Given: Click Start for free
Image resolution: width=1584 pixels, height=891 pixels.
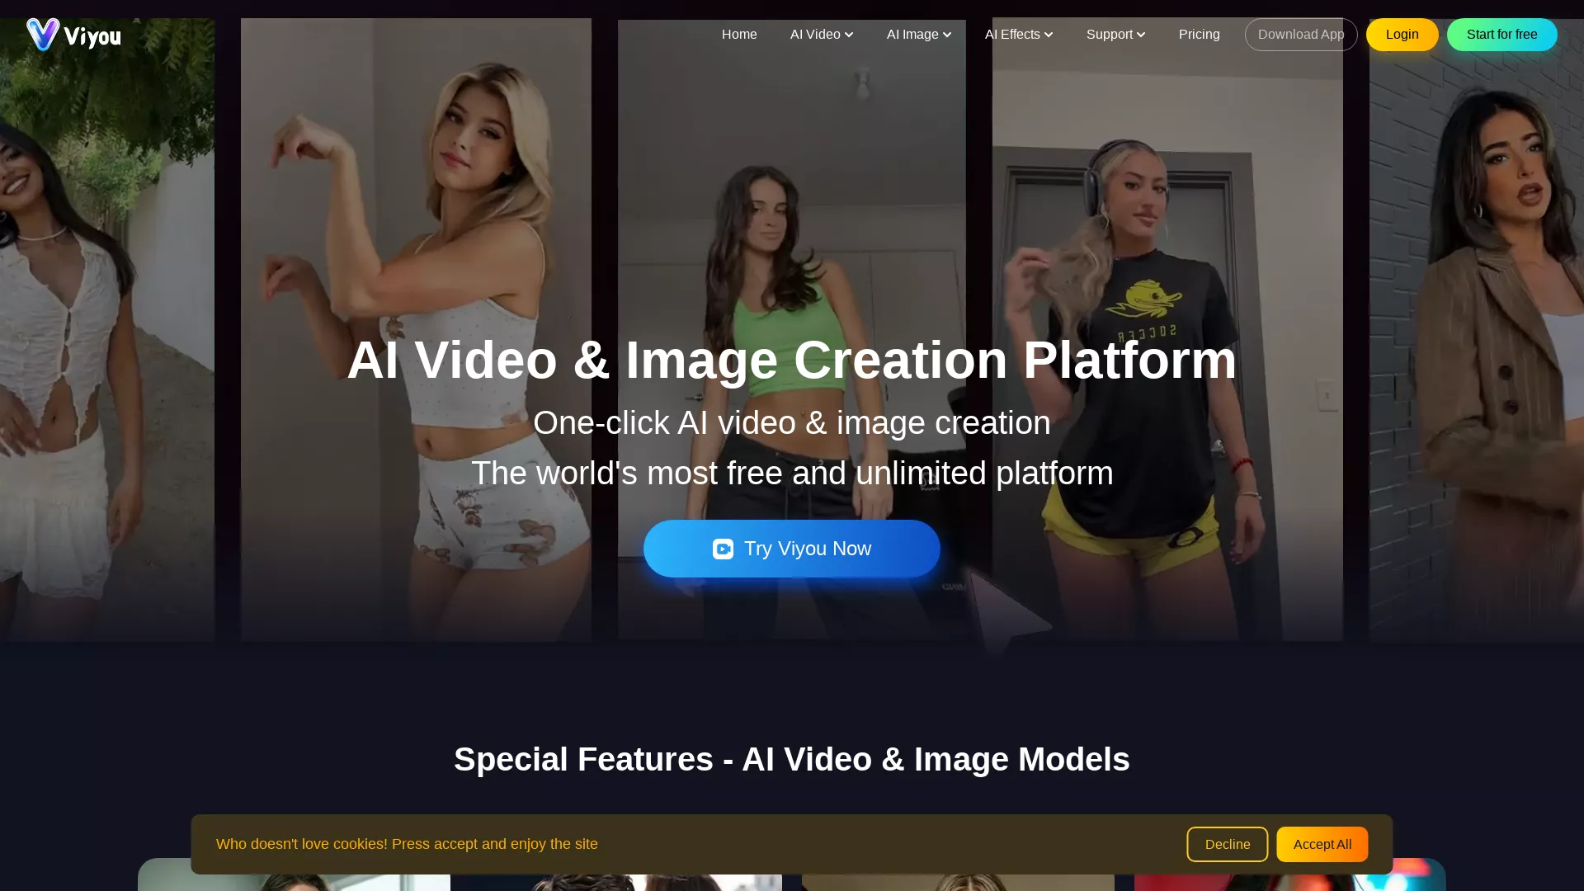Looking at the screenshot, I should pyautogui.click(x=1501, y=34).
